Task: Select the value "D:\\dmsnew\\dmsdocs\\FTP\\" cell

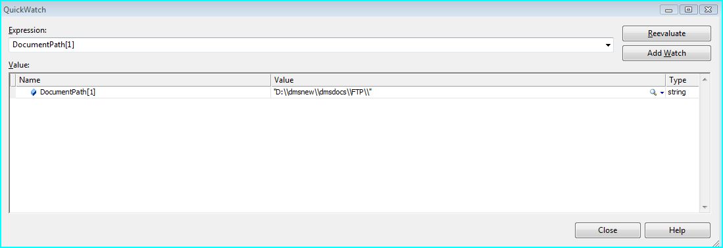Action: (468, 92)
